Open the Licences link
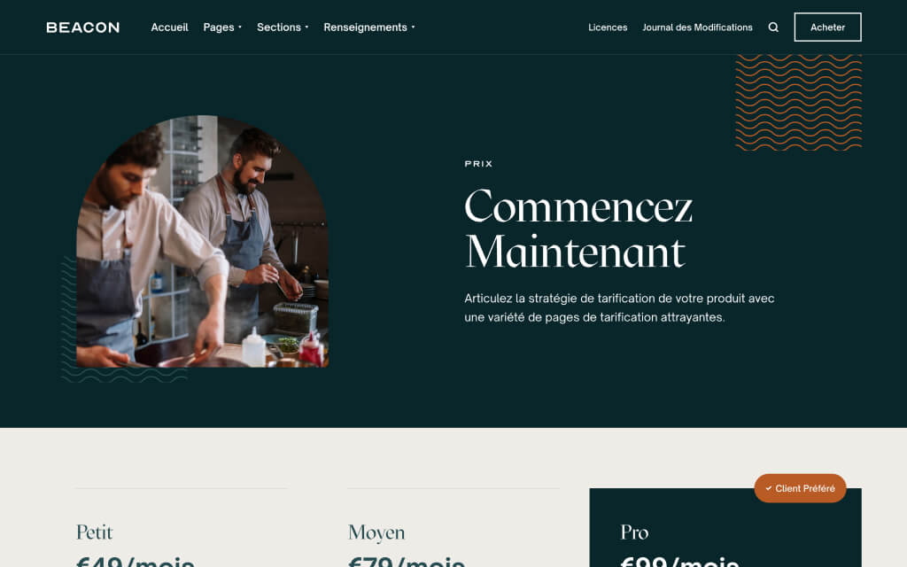The height and width of the screenshot is (567, 907). pos(608,27)
